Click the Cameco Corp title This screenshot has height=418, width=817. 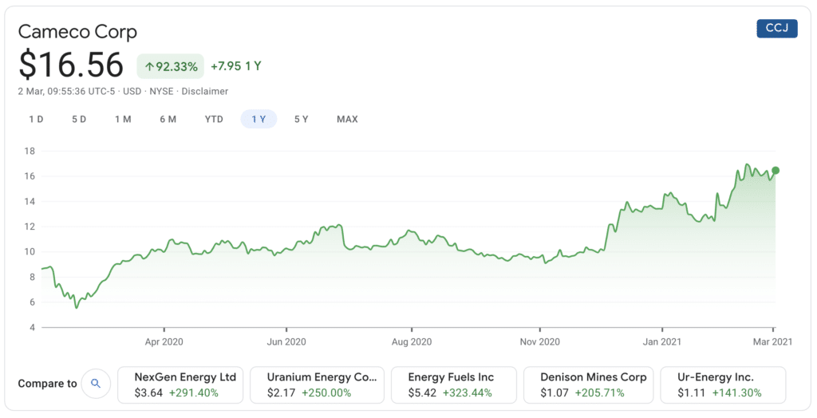pos(77,32)
